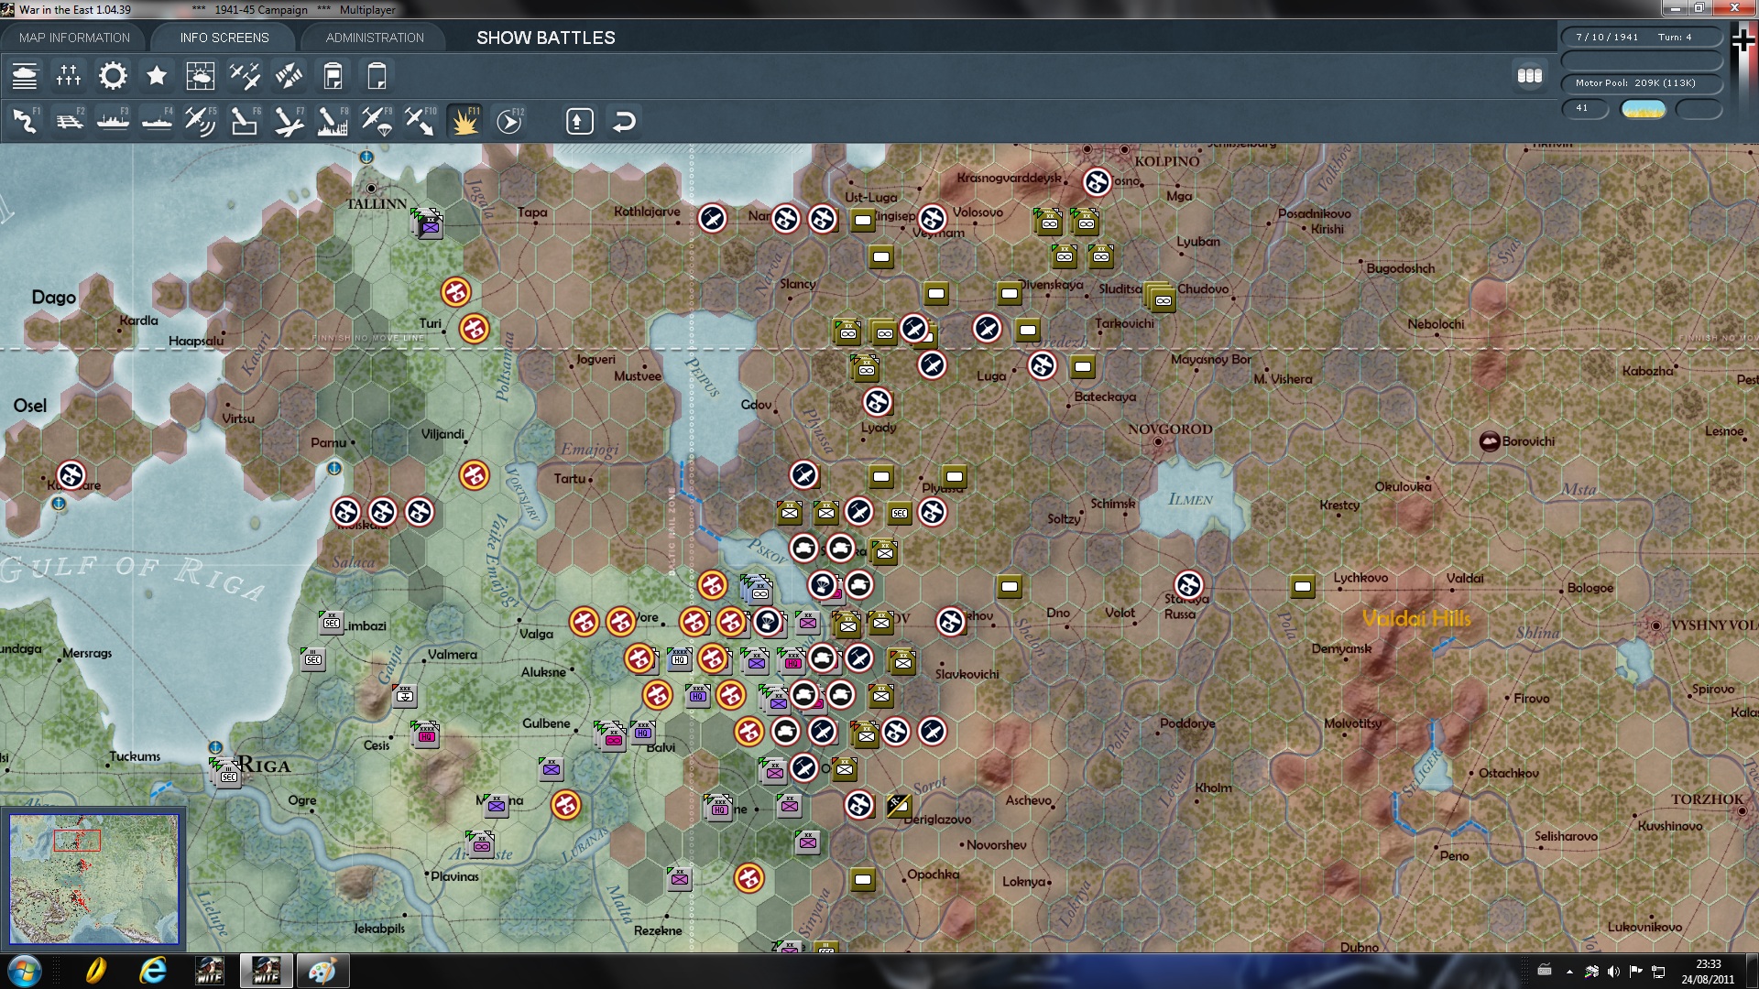Click the port icon near Parnu

[x=334, y=468]
